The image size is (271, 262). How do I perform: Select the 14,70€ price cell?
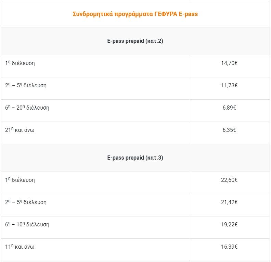click(x=229, y=63)
